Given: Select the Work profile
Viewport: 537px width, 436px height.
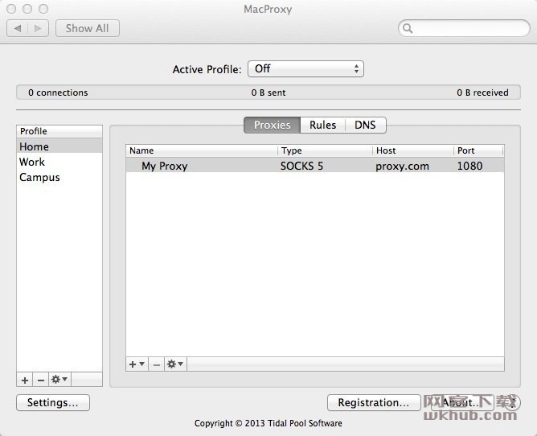Looking at the screenshot, I should tap(59, 162).
